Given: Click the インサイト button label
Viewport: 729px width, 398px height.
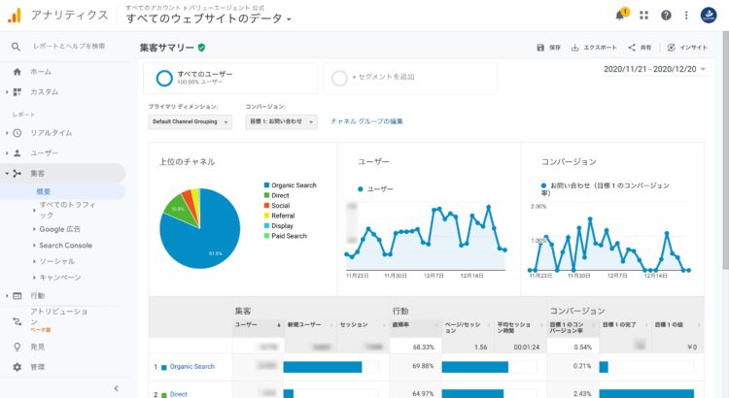Looking at the screenshot, I should coord(693,48).
